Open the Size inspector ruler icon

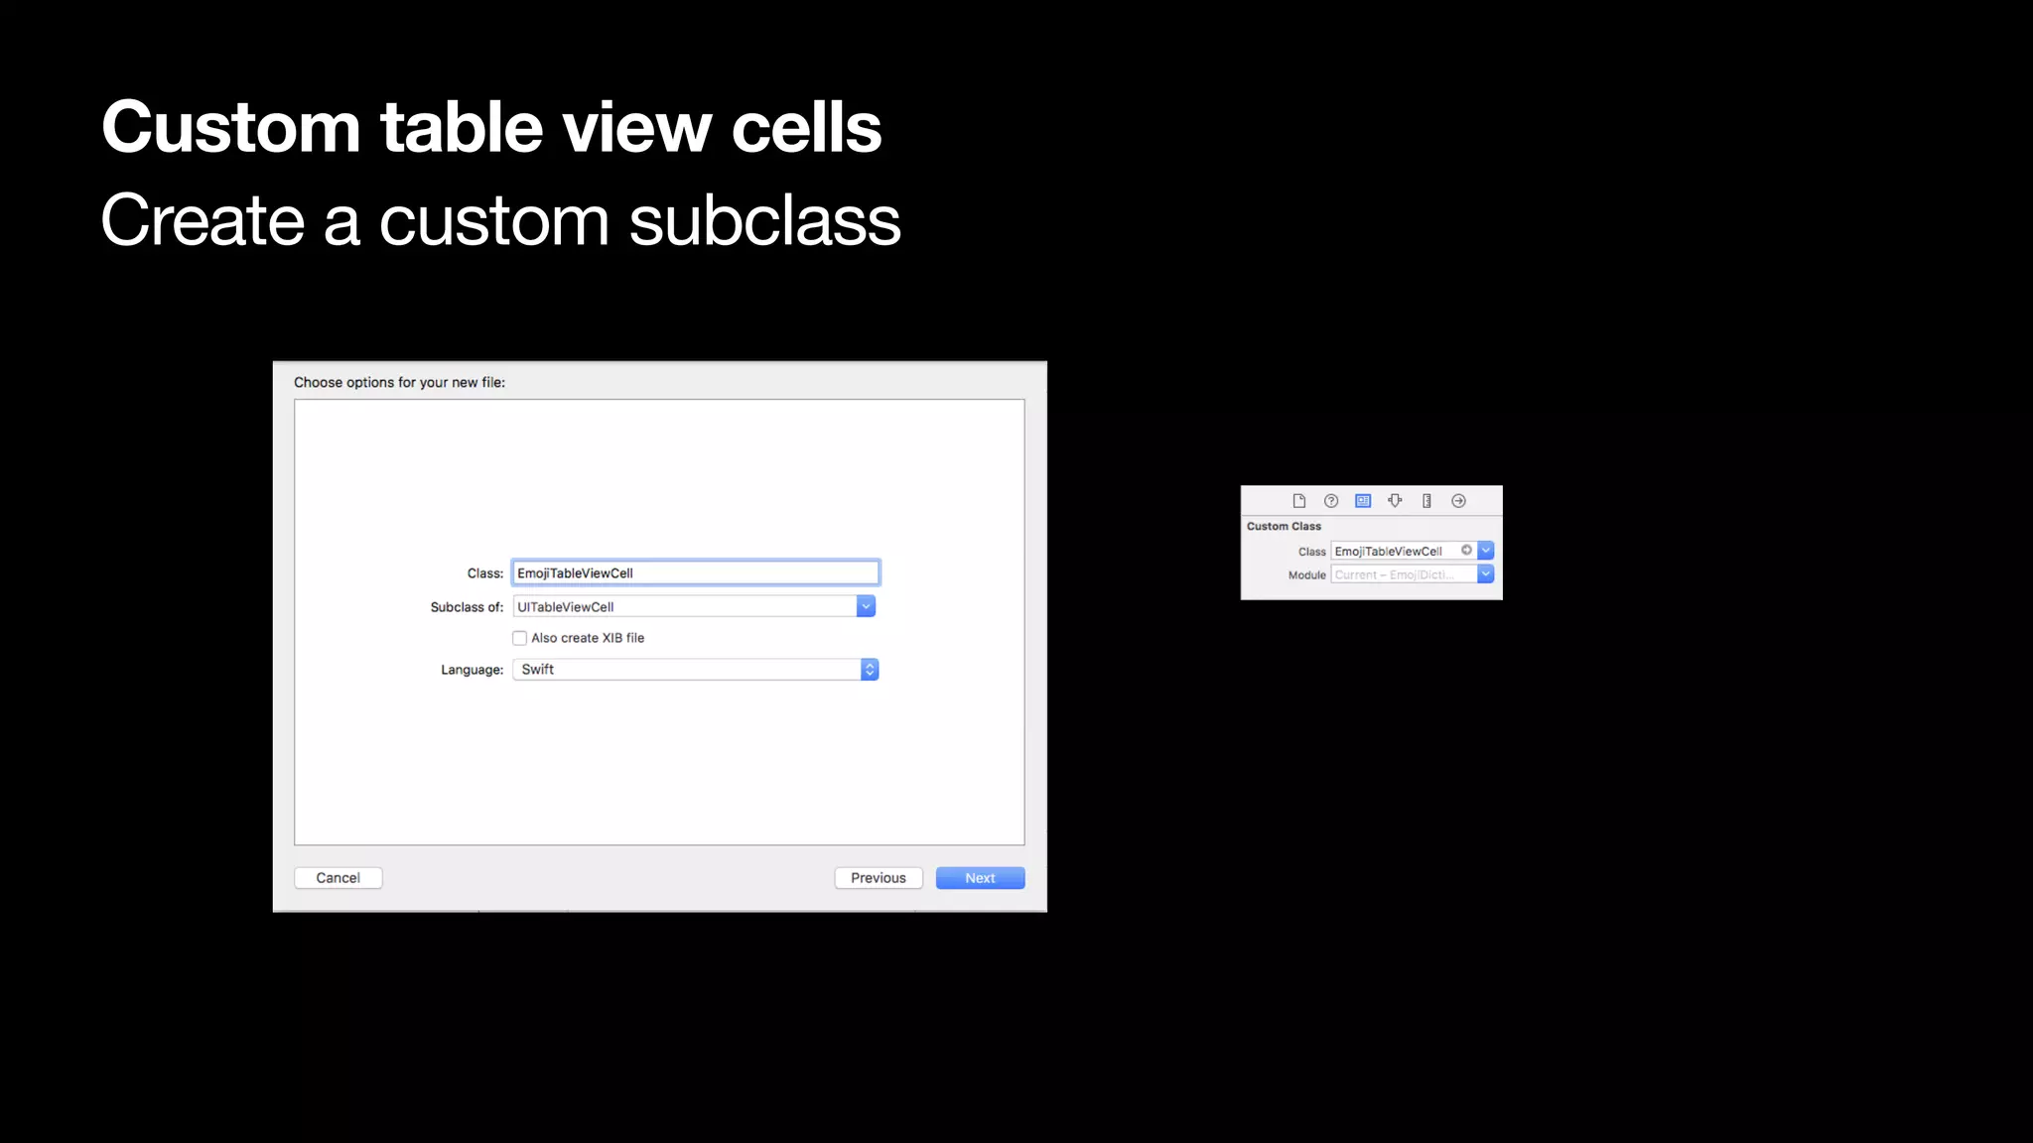click(1426, 501)
